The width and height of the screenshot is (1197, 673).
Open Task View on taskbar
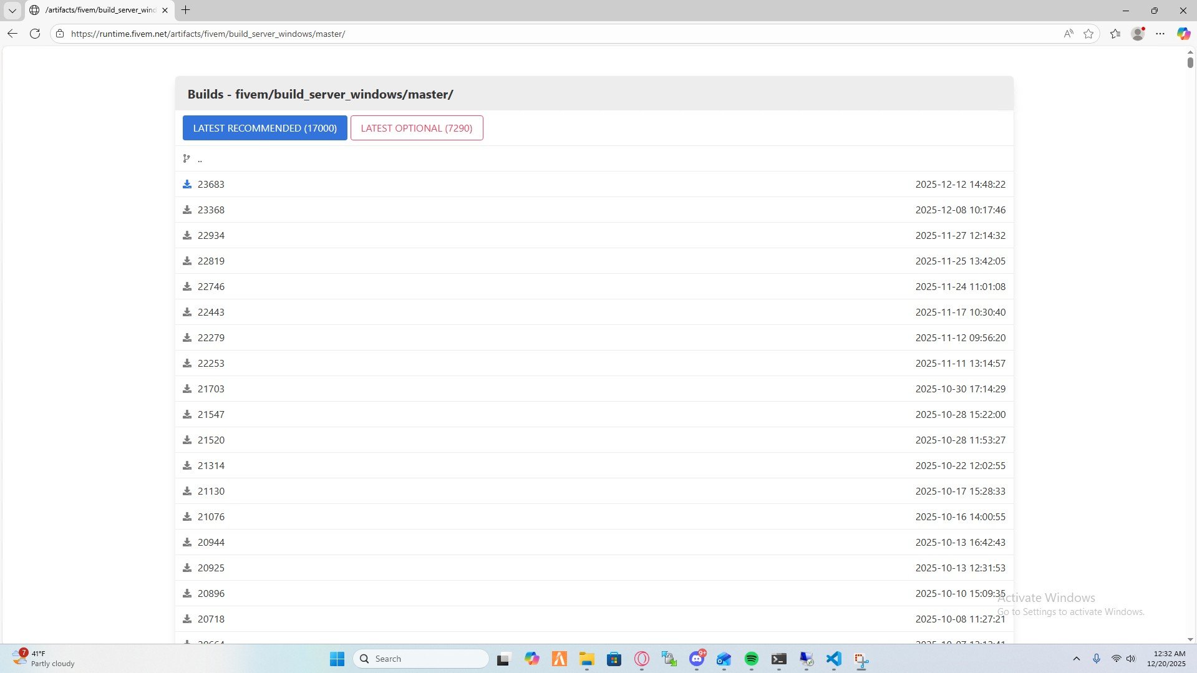pyautogui.click(x=503, y=659)
